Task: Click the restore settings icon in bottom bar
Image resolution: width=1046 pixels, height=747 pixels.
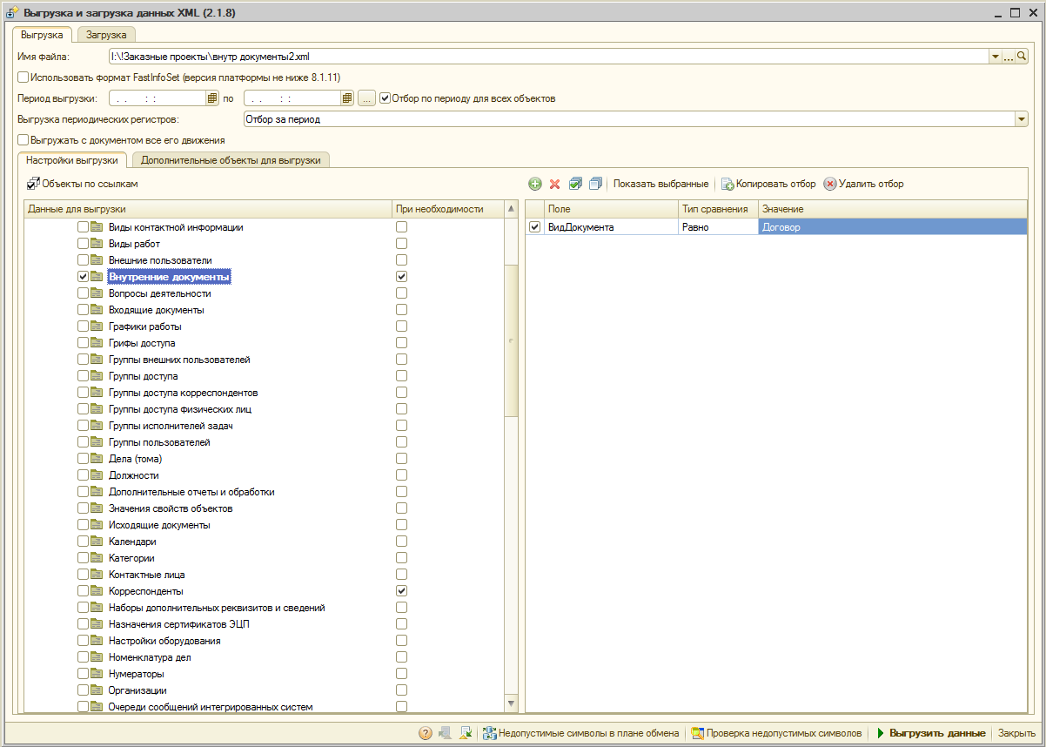Action: coord(466,733)
